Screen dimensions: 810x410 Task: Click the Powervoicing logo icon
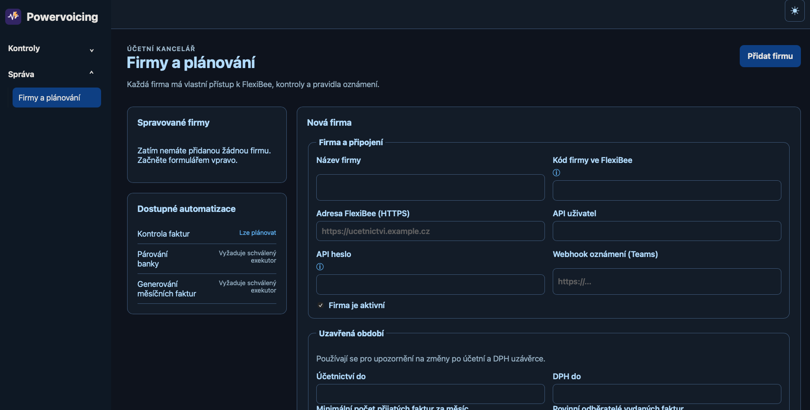[13, 16]
